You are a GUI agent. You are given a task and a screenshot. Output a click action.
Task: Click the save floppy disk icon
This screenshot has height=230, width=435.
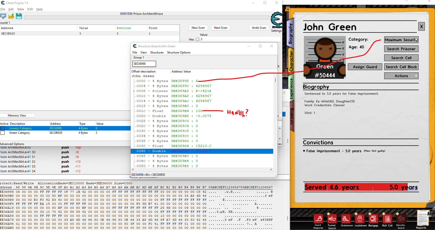click(x=19, y=16)
